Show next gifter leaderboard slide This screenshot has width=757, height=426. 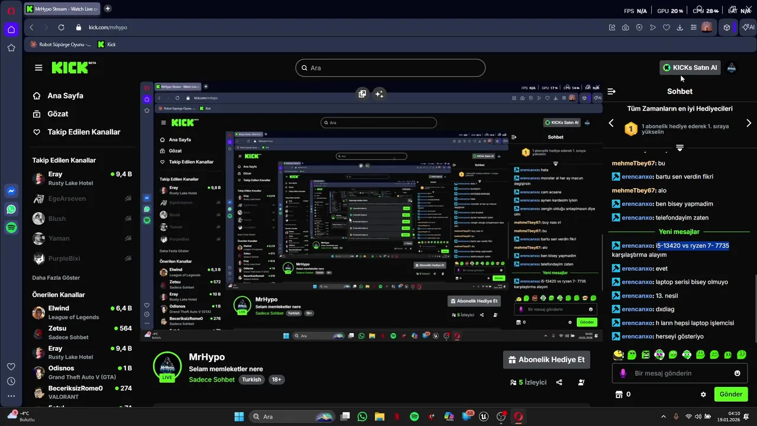click(749, 123)
